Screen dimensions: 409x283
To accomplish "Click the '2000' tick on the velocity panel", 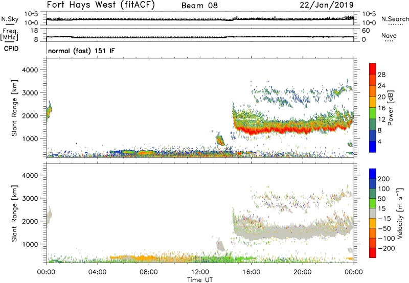I will pyautogui.click(x=30, y=221).
